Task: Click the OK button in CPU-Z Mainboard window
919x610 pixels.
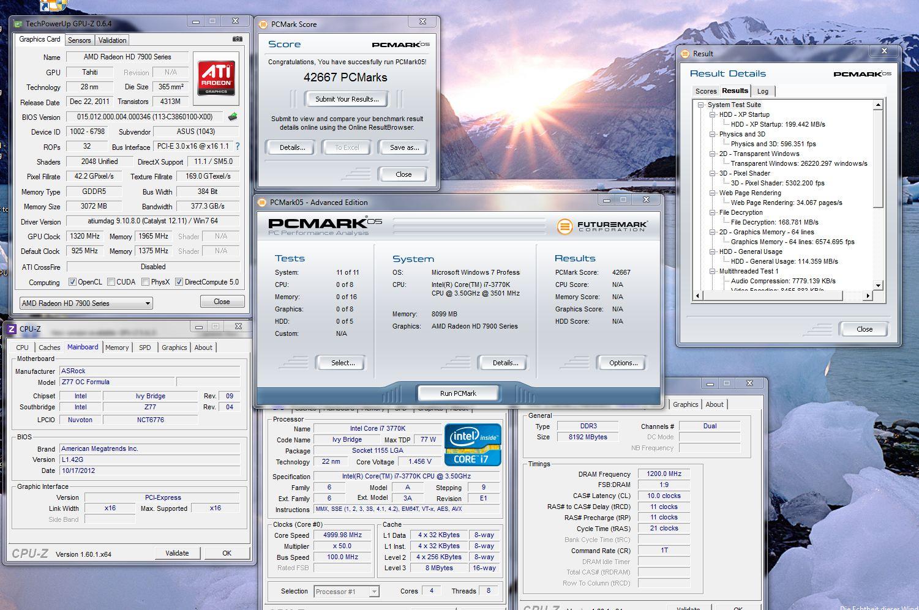Action: 227,553
